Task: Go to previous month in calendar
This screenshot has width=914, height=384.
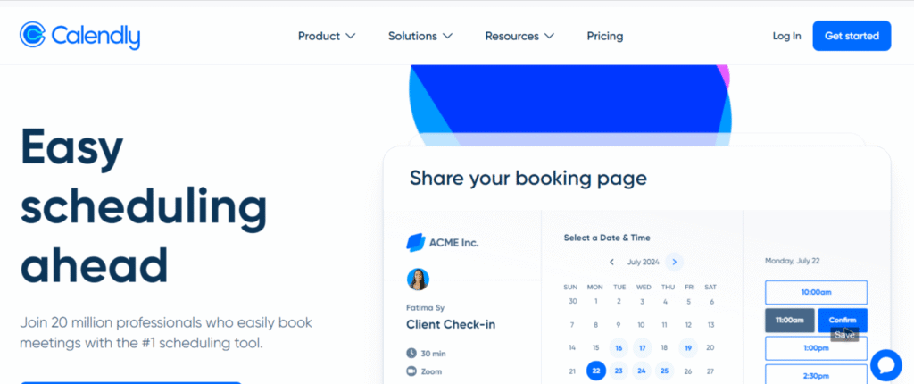Action: [x=611, y=262]
